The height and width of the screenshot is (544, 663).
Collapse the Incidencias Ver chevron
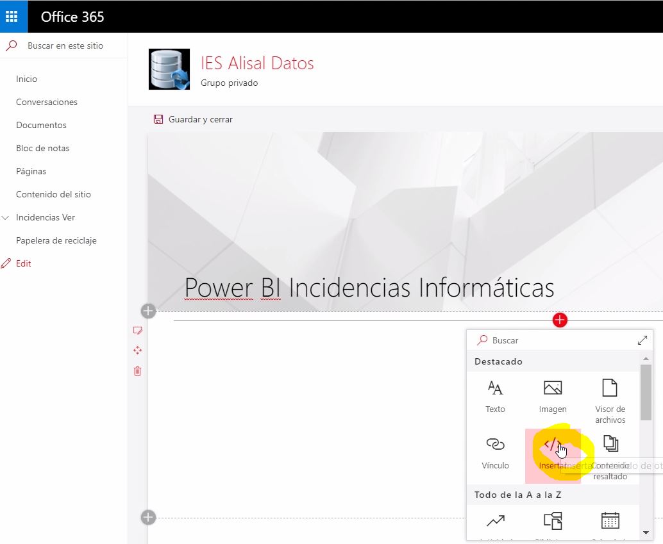tap(6, 218)
